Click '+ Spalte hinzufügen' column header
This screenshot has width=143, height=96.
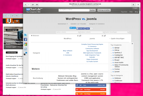(x=117, y=39)
